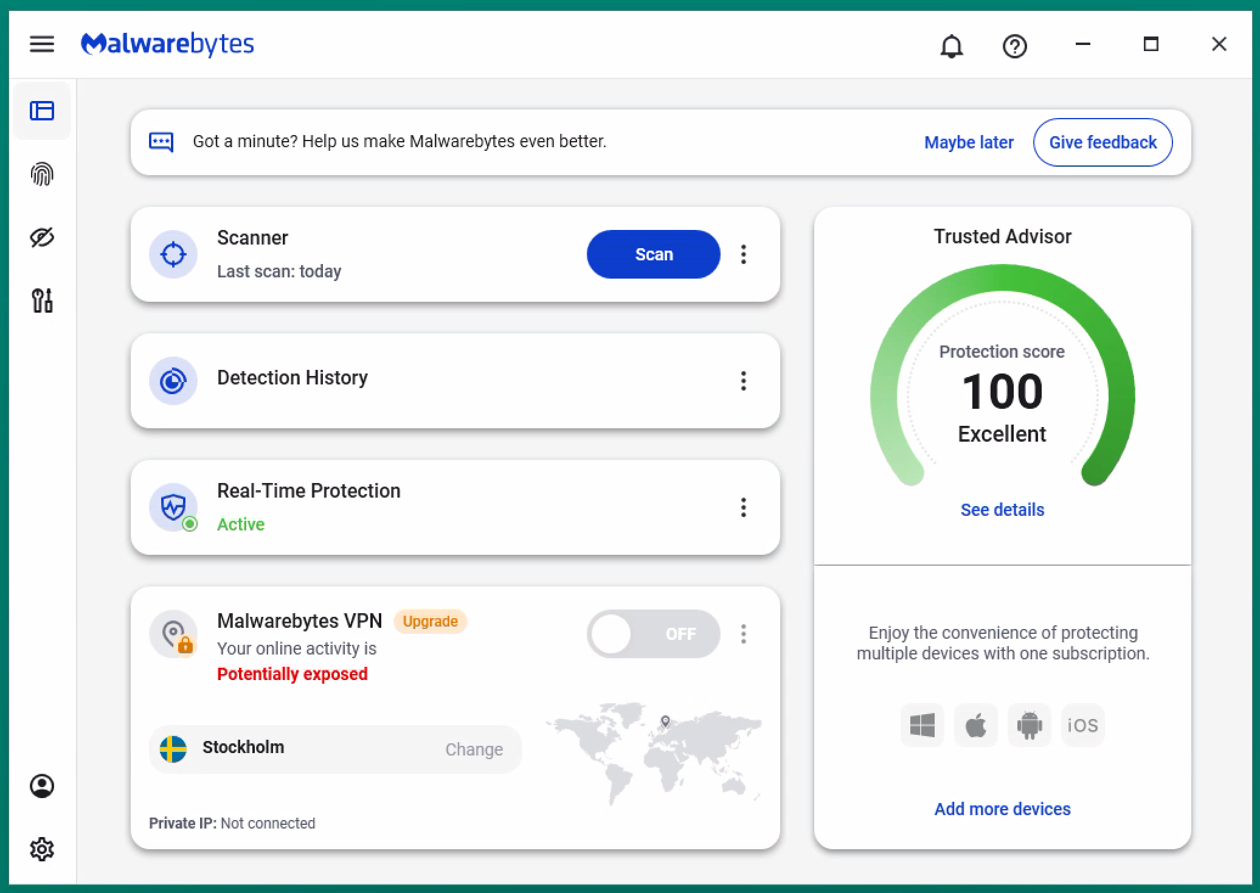Start a scan with the Scan button

(653, 254)
